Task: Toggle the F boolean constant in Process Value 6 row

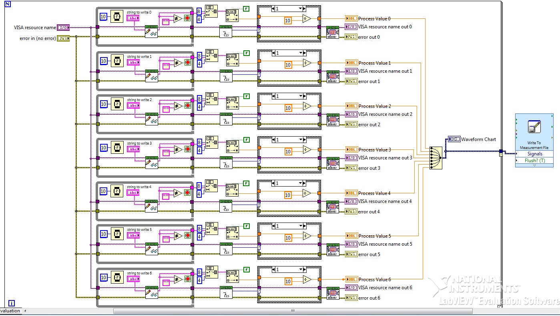Action: [x=247, y=270]
